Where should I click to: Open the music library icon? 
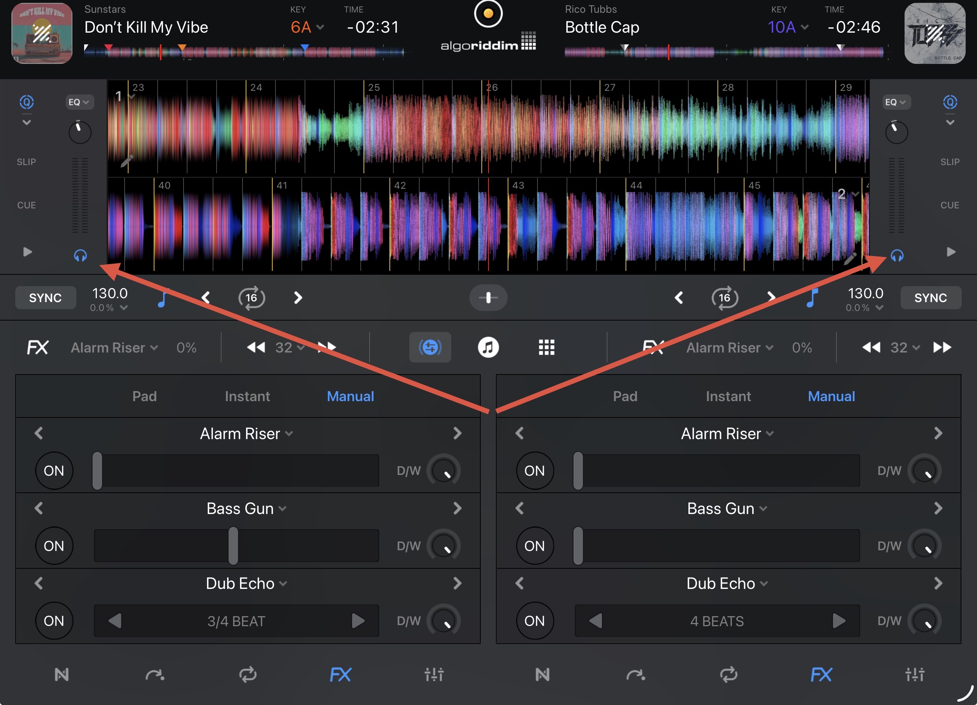(488, 347)
